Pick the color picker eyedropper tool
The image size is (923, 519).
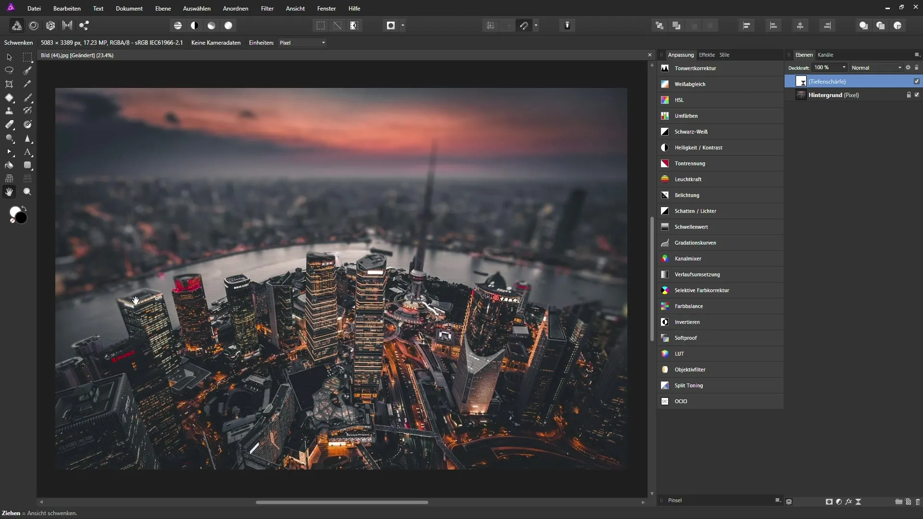pyautogui.click(x=27, y=84)
